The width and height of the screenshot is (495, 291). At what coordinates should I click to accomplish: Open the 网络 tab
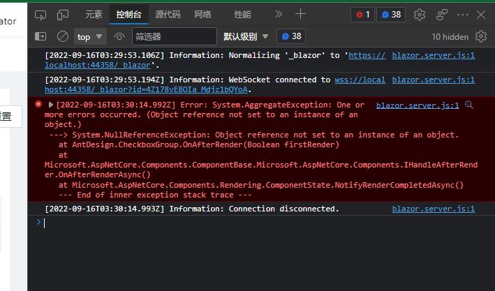202,15
